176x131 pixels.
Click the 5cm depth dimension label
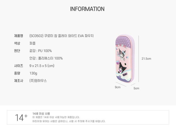pyautogui.click(x=136, y=88)
